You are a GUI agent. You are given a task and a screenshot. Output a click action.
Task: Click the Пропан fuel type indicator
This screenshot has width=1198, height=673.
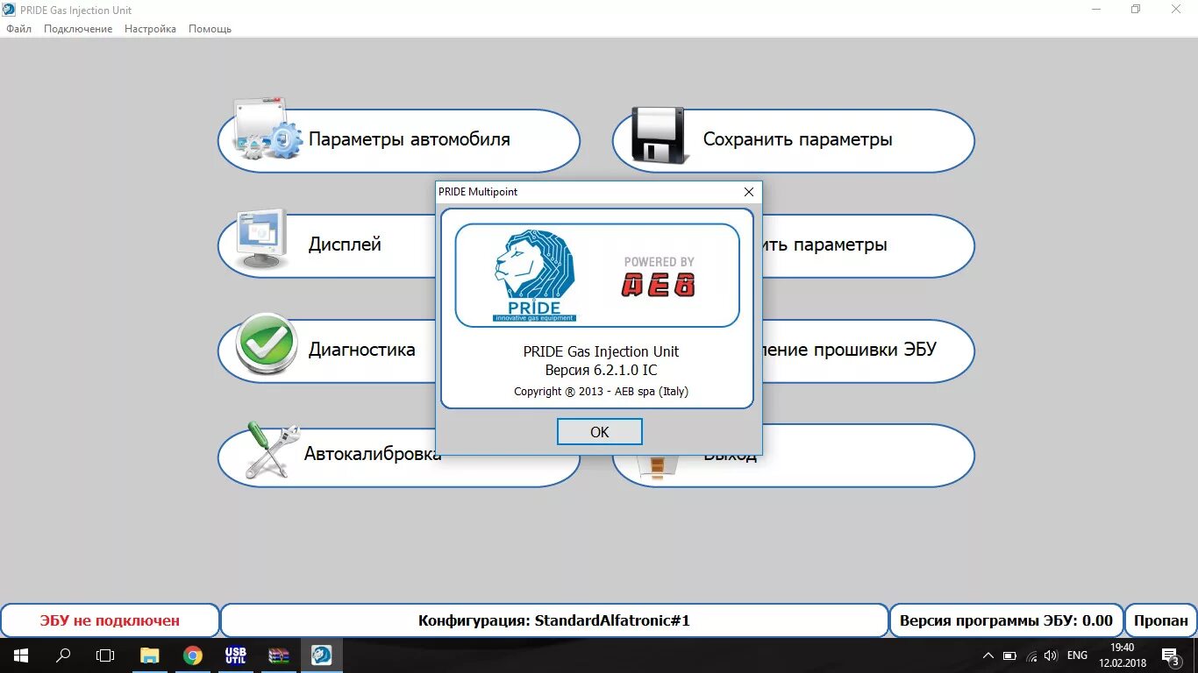pyautogui.click(x=1160, y=620)
